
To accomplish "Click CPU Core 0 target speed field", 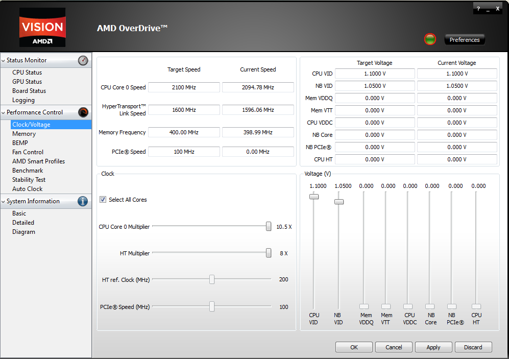I will point(184,87).
